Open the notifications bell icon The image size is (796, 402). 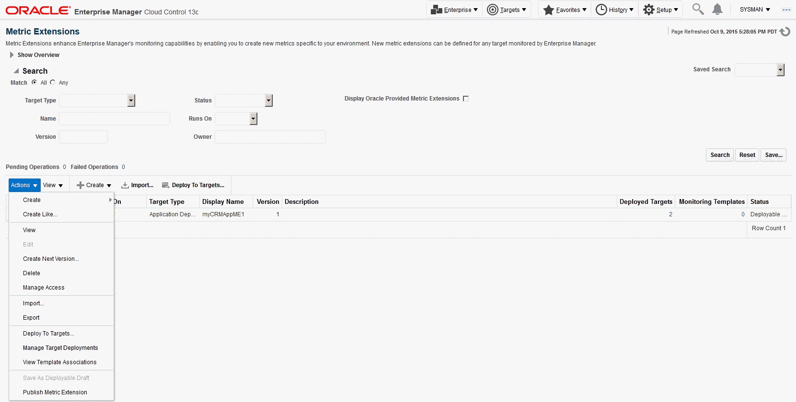pyautogui.click(x=717, y=9)
